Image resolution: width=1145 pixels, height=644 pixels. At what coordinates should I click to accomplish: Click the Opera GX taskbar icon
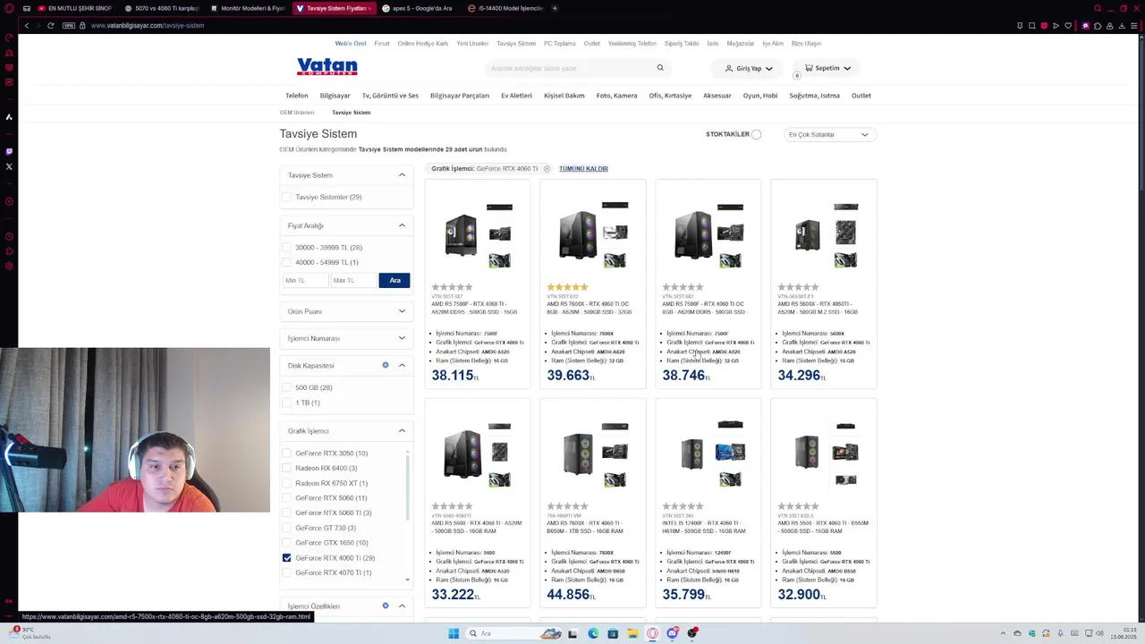652,633
